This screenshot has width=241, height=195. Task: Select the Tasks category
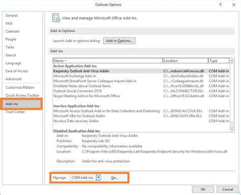pos(10,47)
